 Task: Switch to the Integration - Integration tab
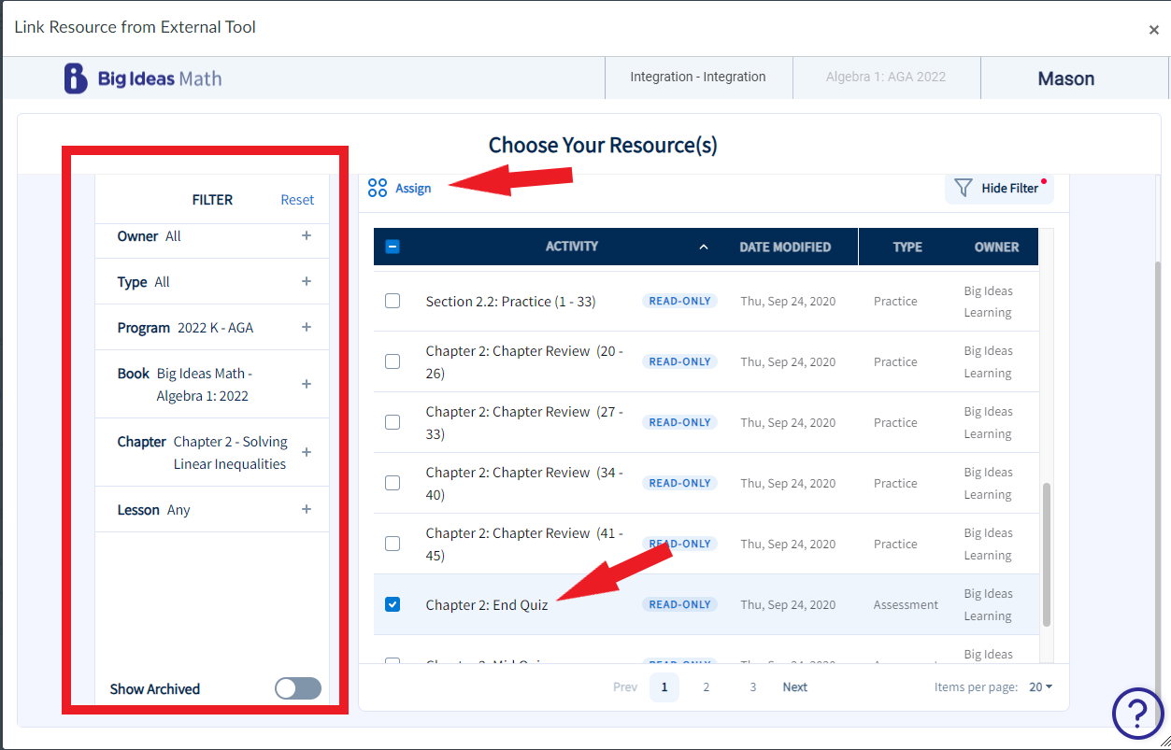tap(698, 78)
